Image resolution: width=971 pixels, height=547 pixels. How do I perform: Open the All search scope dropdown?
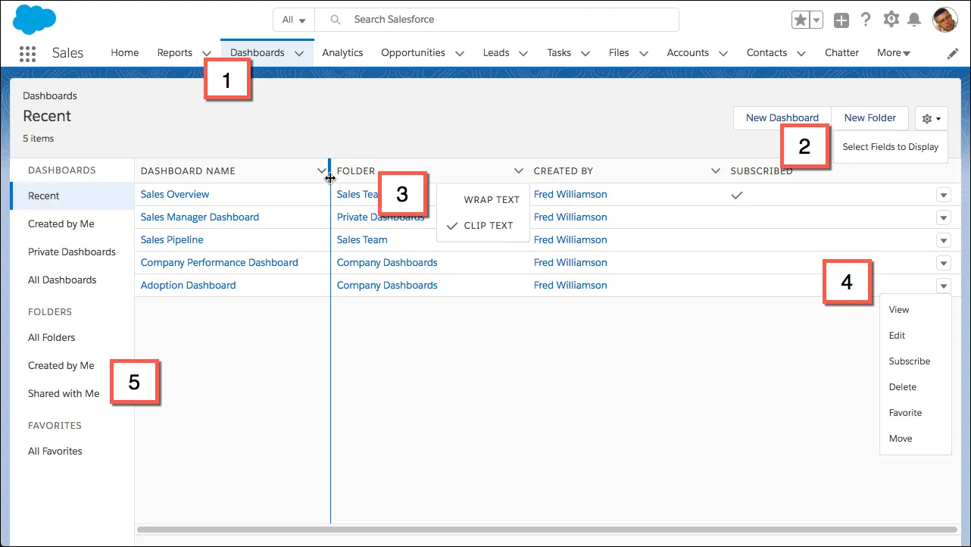[294, 20]
